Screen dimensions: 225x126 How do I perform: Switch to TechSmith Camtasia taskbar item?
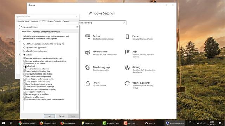(111, 123)
